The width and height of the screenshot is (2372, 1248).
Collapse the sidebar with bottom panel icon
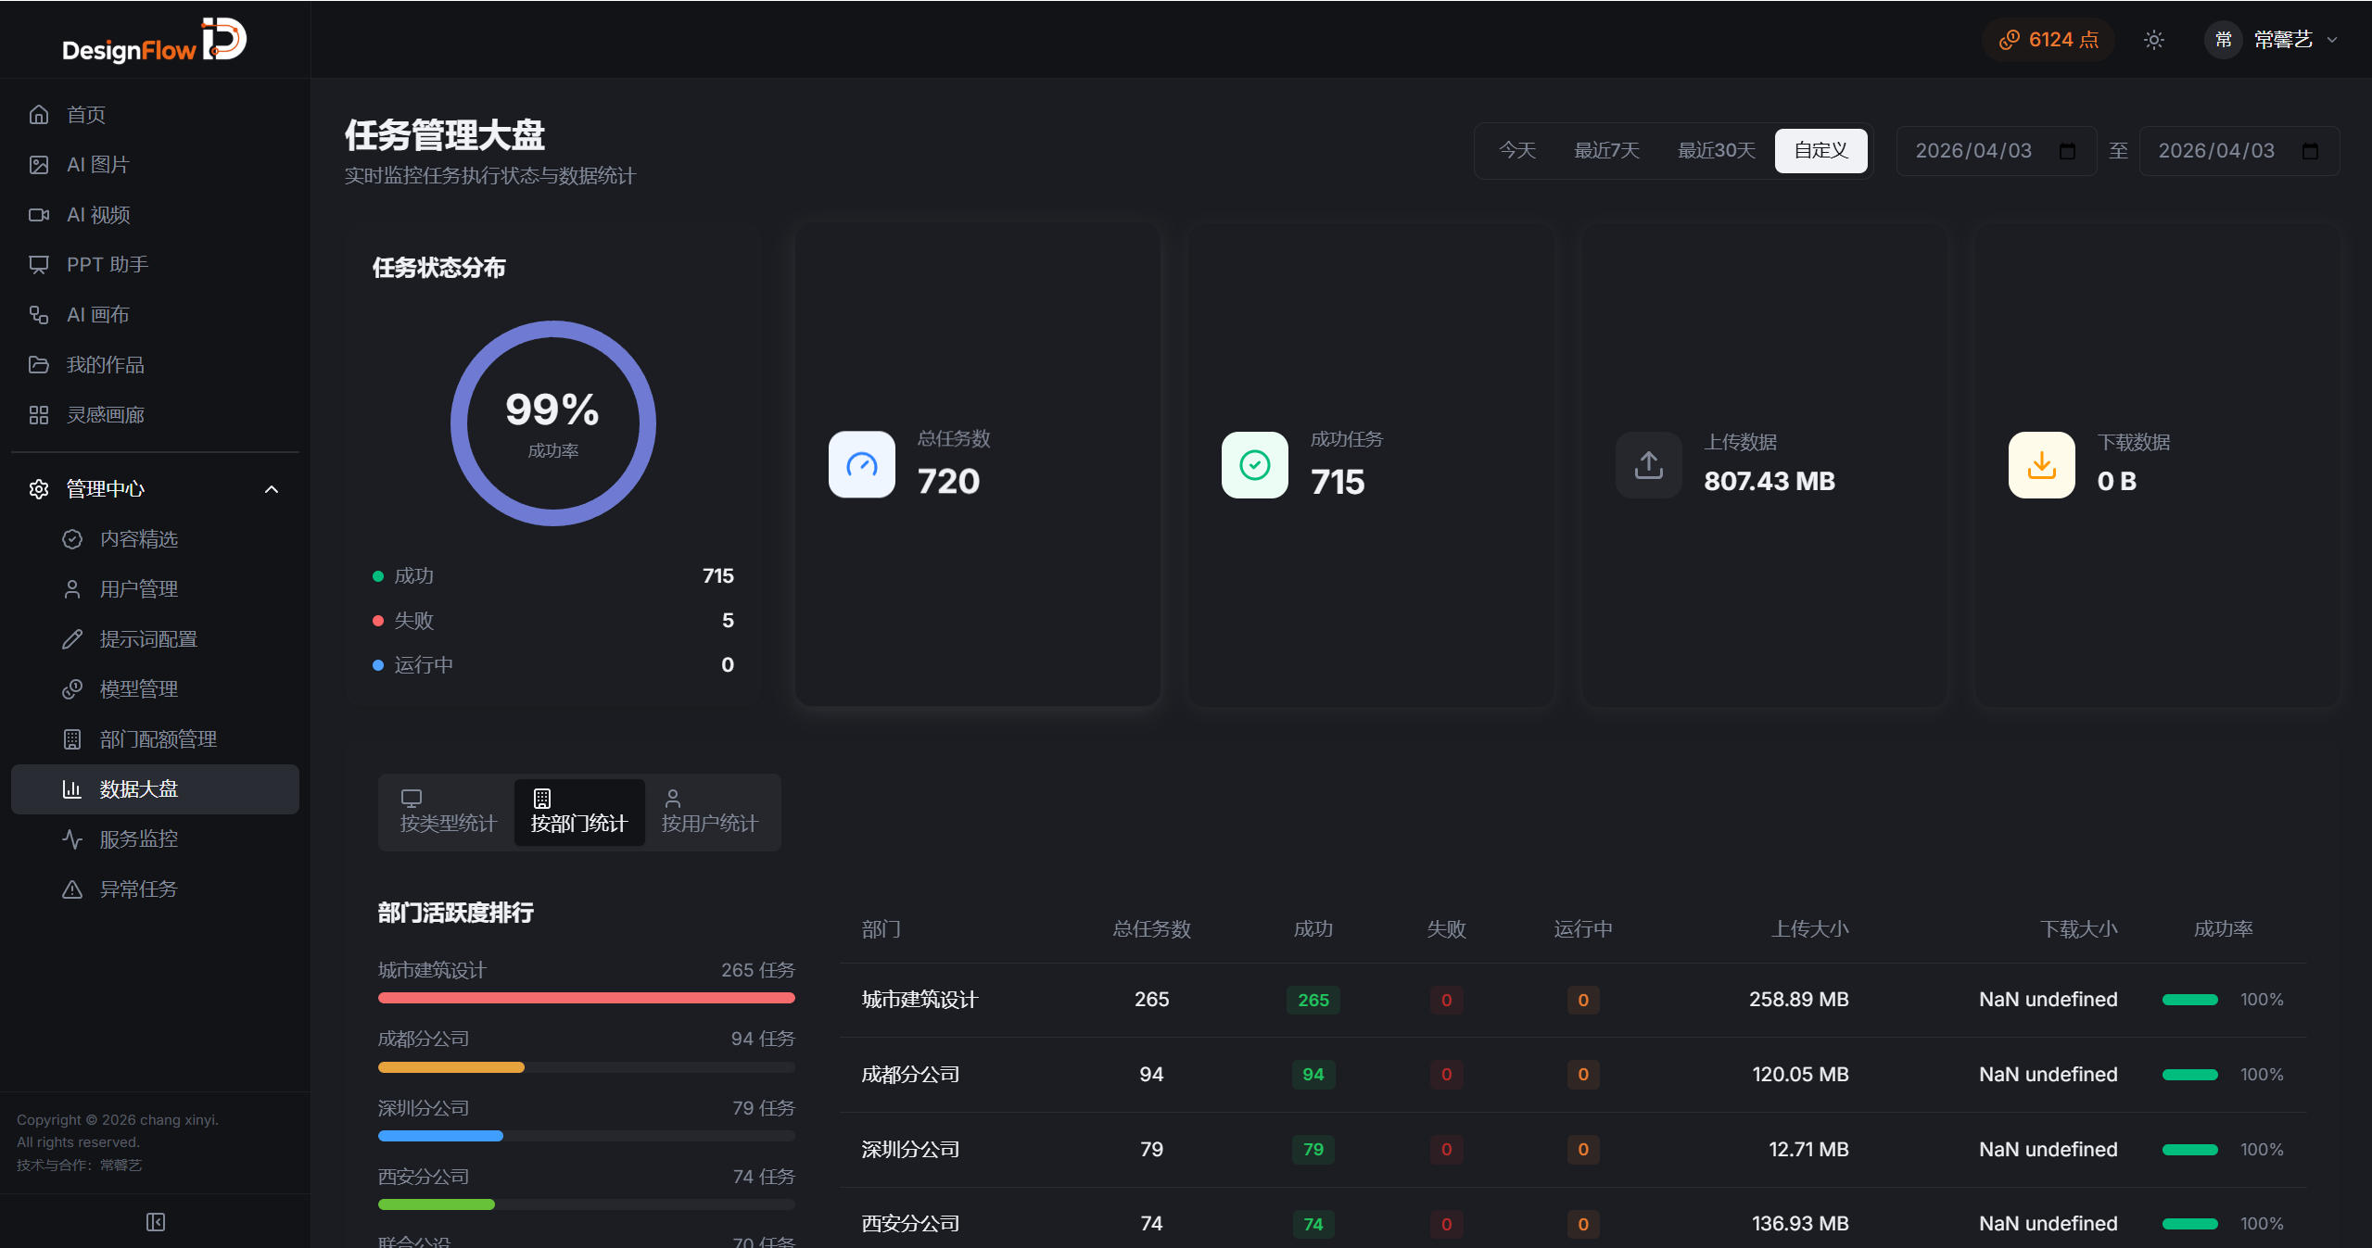pyautogui.click(x=156, y=1222)
